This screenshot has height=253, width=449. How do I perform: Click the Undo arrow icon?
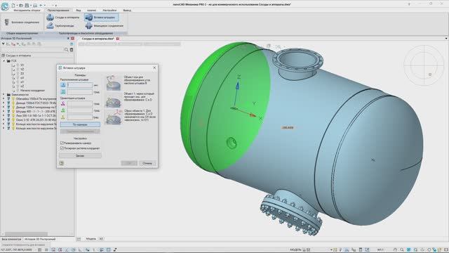(41, 5)
